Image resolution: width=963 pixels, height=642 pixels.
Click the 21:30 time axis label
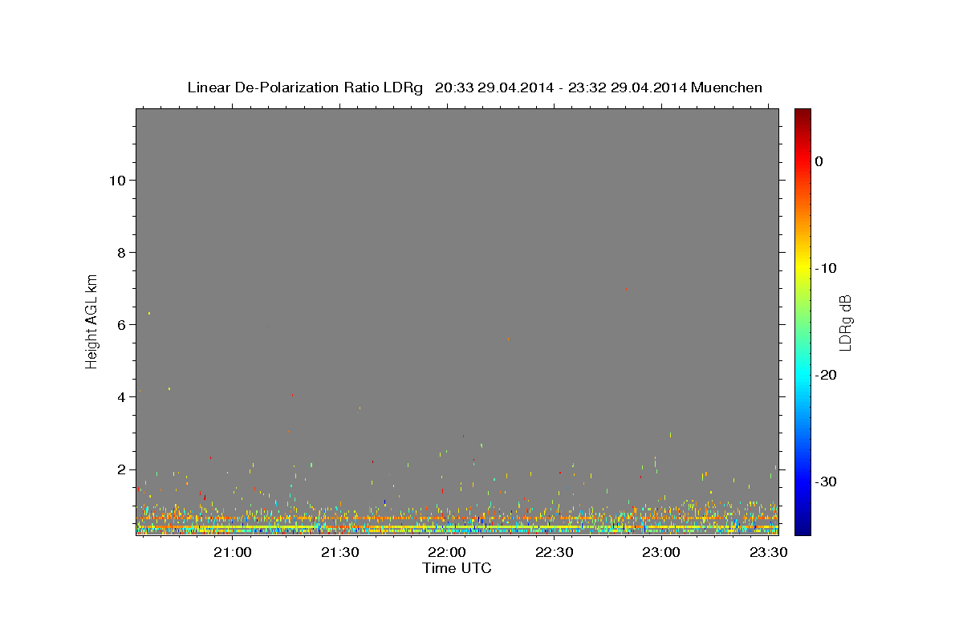tap(340, 553)
